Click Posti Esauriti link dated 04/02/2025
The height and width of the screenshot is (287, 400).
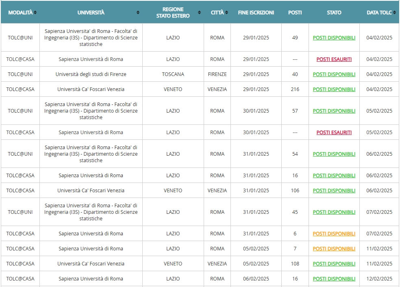[x=334, y=59]
